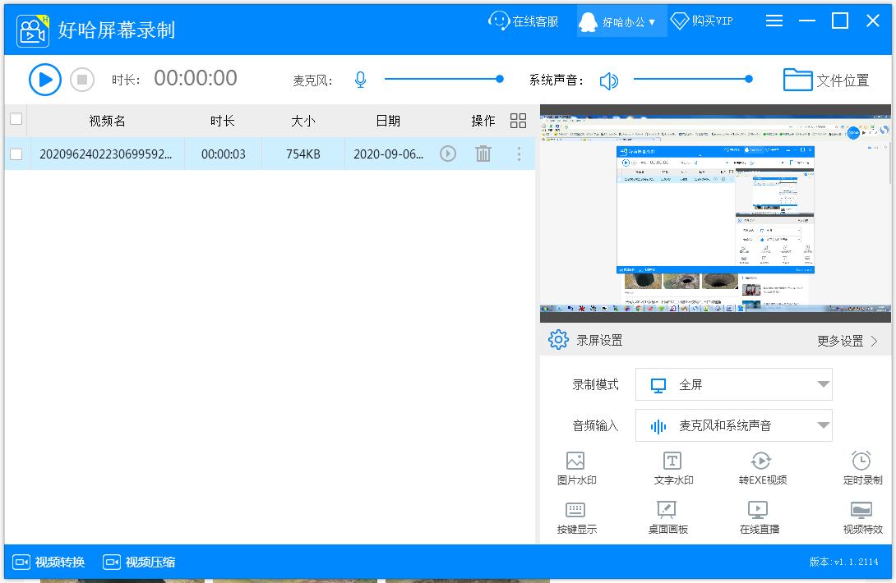
Task: Tick the select-all checkbox in header
Action: pos(16,119)
